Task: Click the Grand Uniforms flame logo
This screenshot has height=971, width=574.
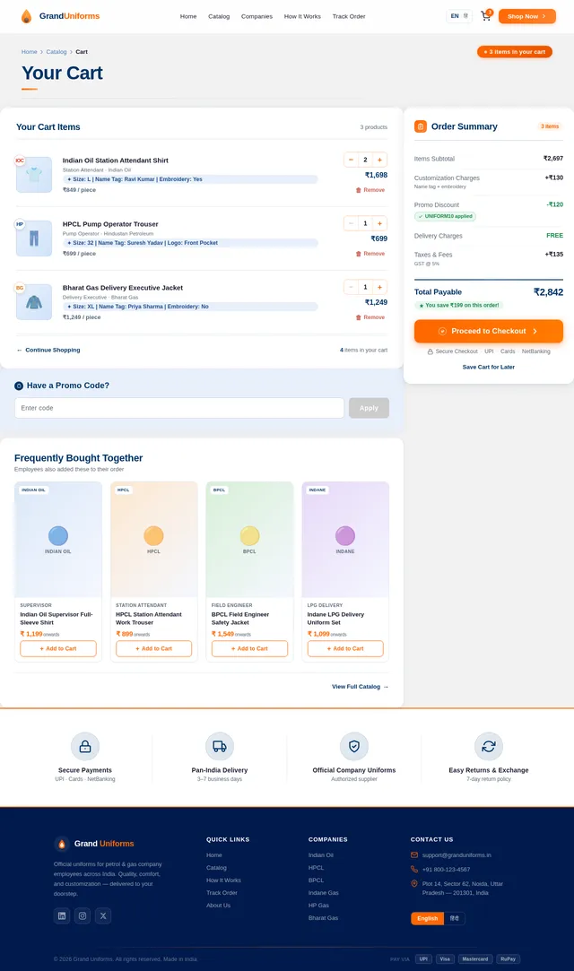Action: click(26, 16)
